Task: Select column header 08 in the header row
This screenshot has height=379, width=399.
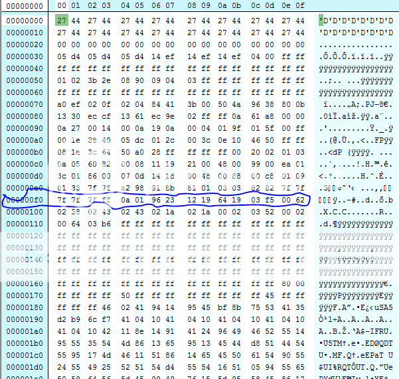Action: 192,6
